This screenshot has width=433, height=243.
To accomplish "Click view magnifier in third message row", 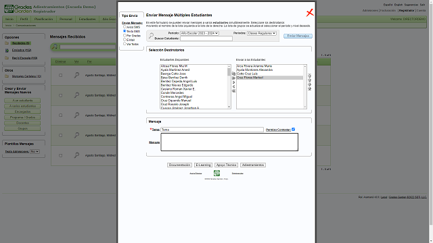I will pos(76,115).
